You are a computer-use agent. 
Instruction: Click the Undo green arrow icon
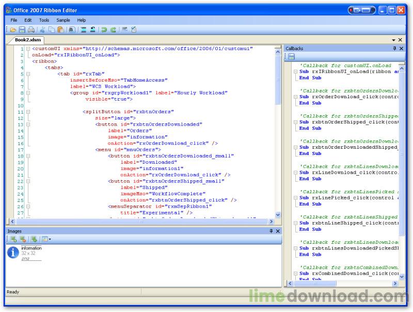104,30
